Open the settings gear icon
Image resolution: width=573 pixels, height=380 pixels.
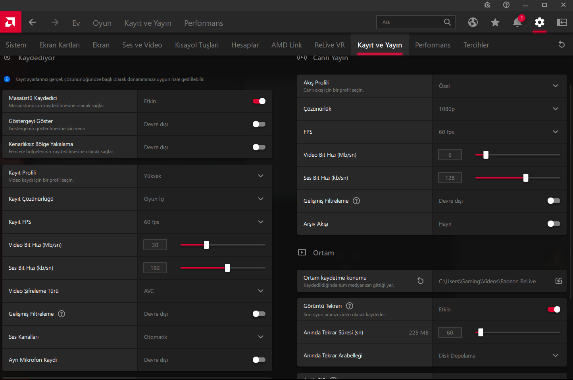click(539, 22)
